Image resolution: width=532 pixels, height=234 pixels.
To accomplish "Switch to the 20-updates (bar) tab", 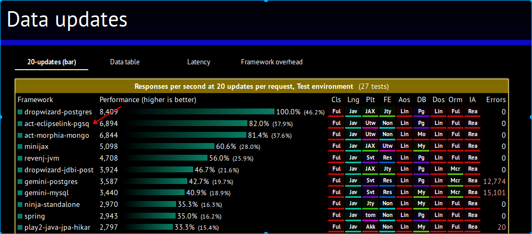I will pyautogui.click(x=52, y=62).
